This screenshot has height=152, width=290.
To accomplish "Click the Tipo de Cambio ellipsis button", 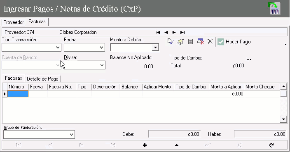I will (249, 59).
